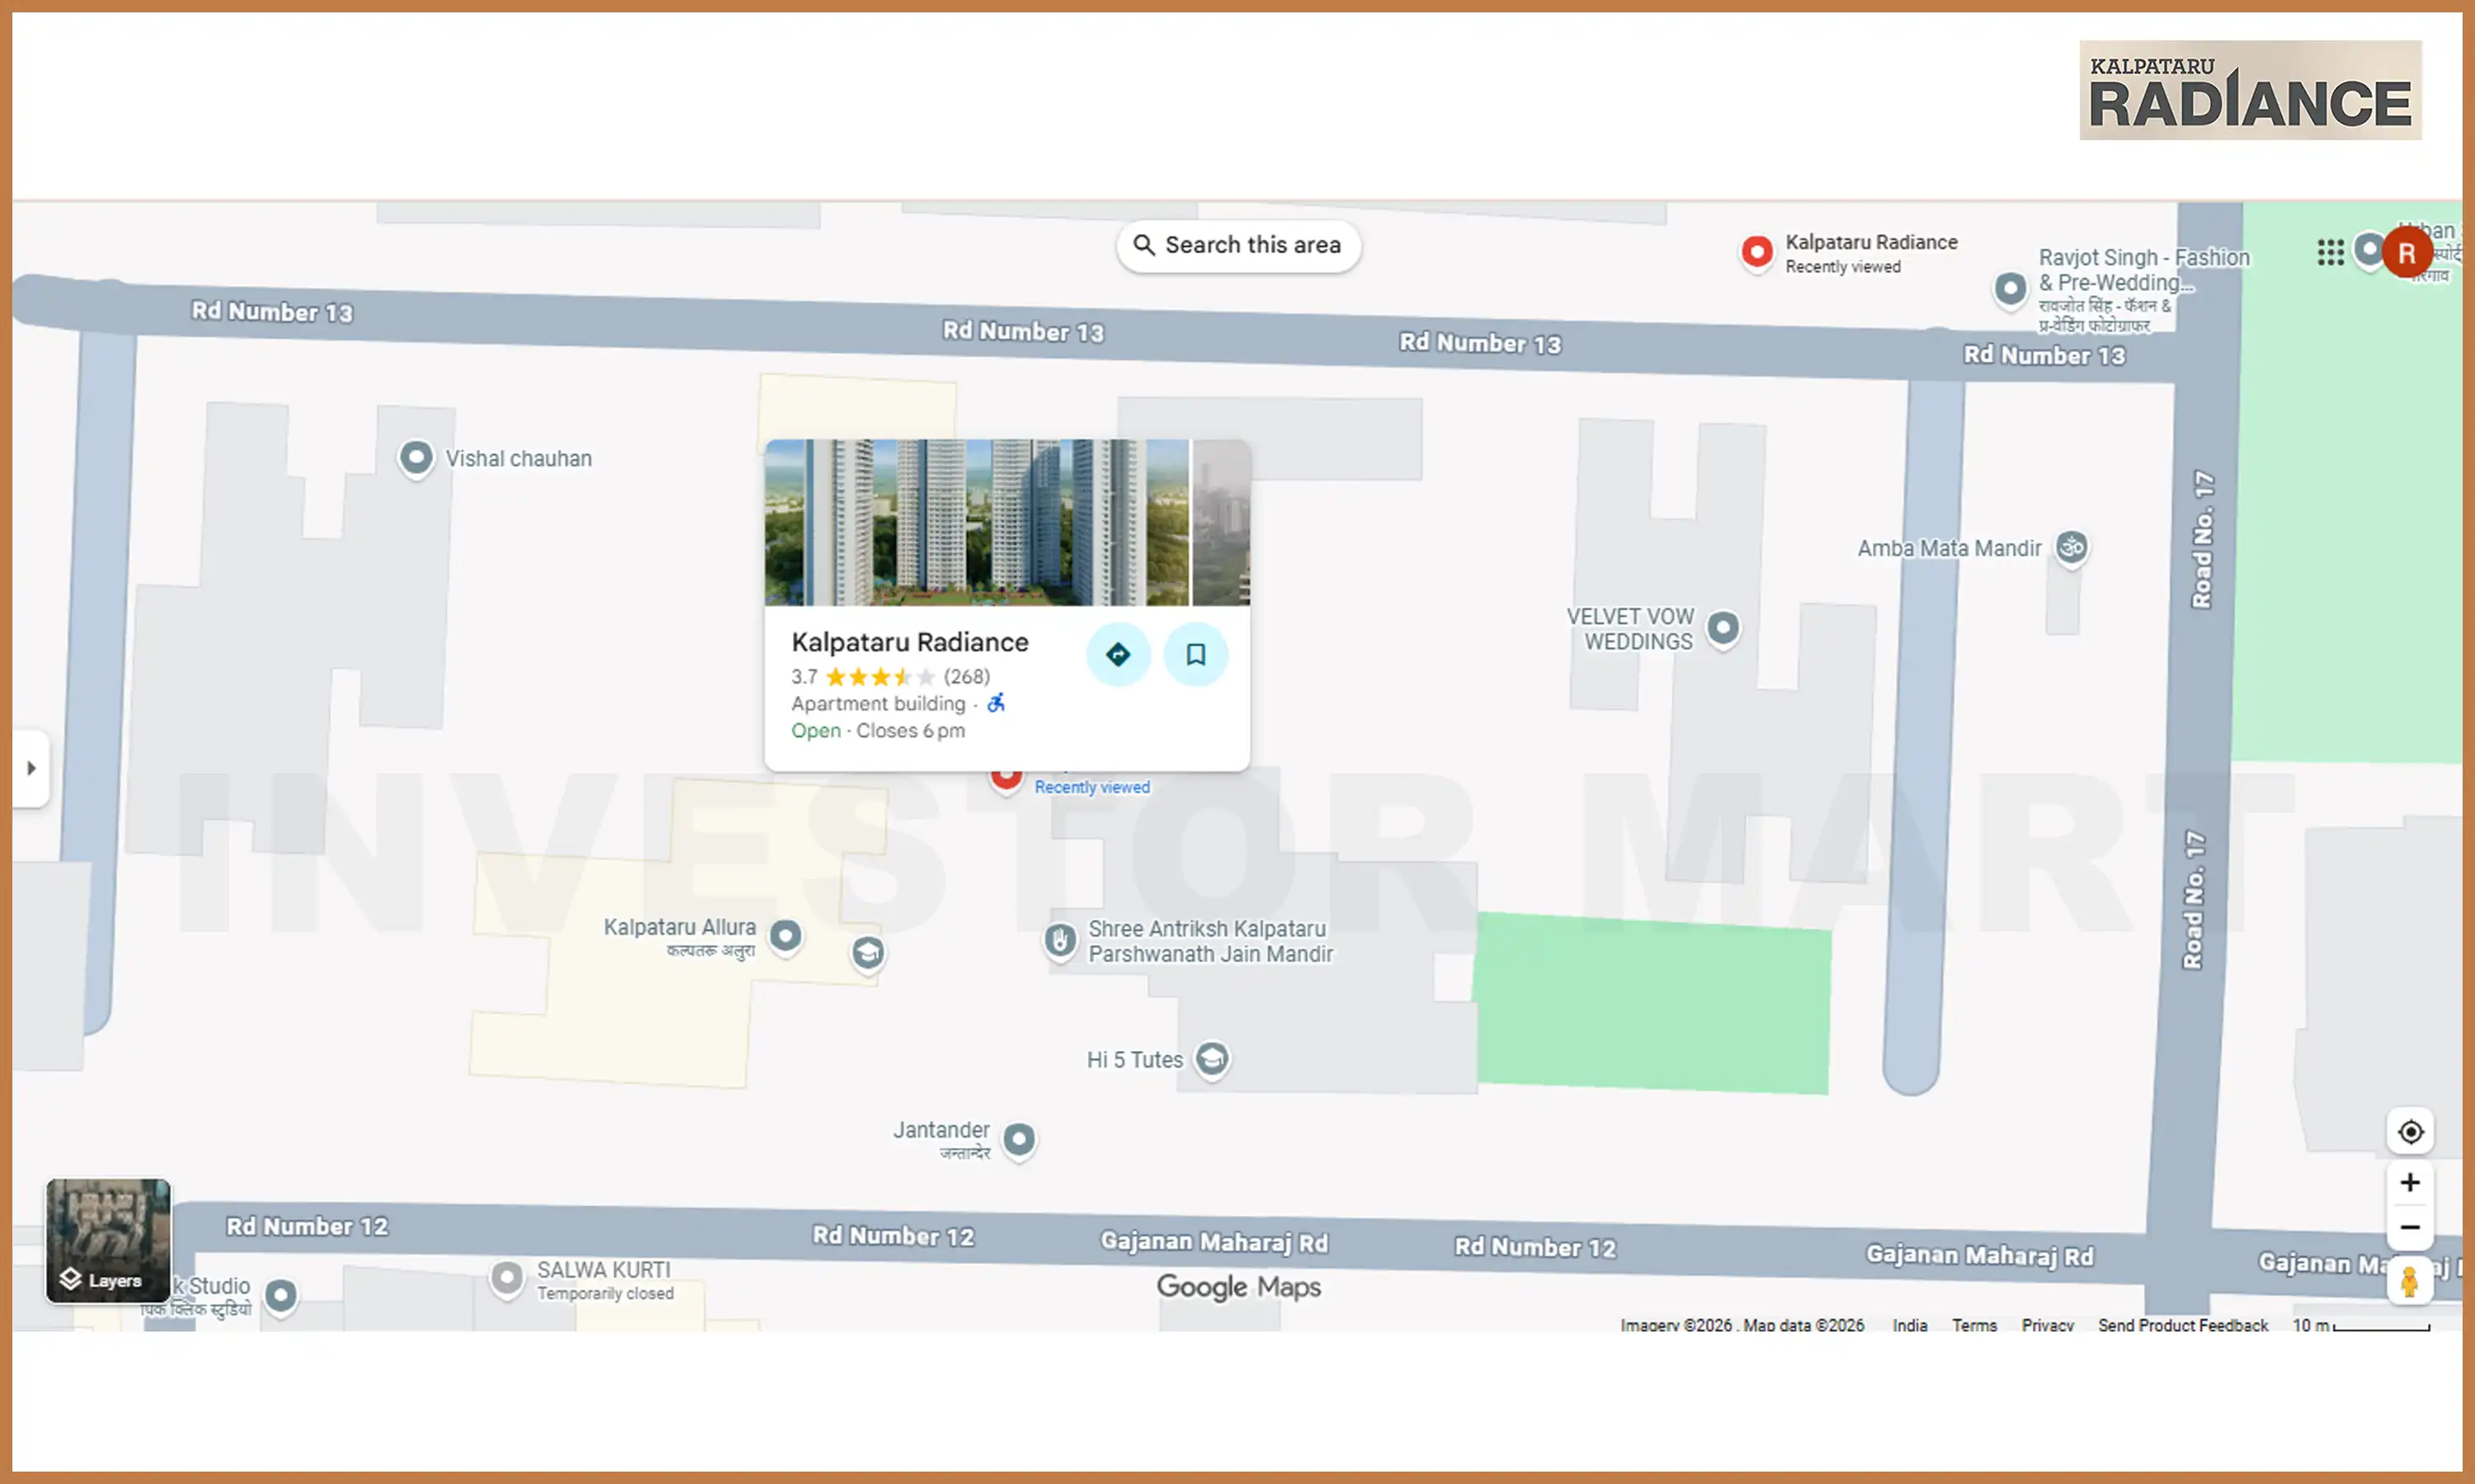This screenshot has height=1484, width=2475.
Task: Click the Jantander label
Action: pos(940,1131)
